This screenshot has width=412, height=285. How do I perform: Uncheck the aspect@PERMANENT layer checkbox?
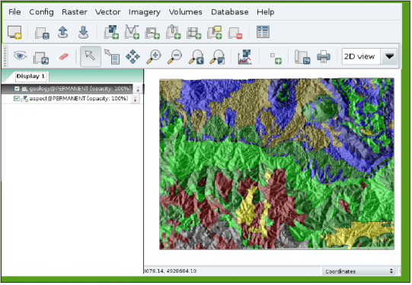(17, 99)
